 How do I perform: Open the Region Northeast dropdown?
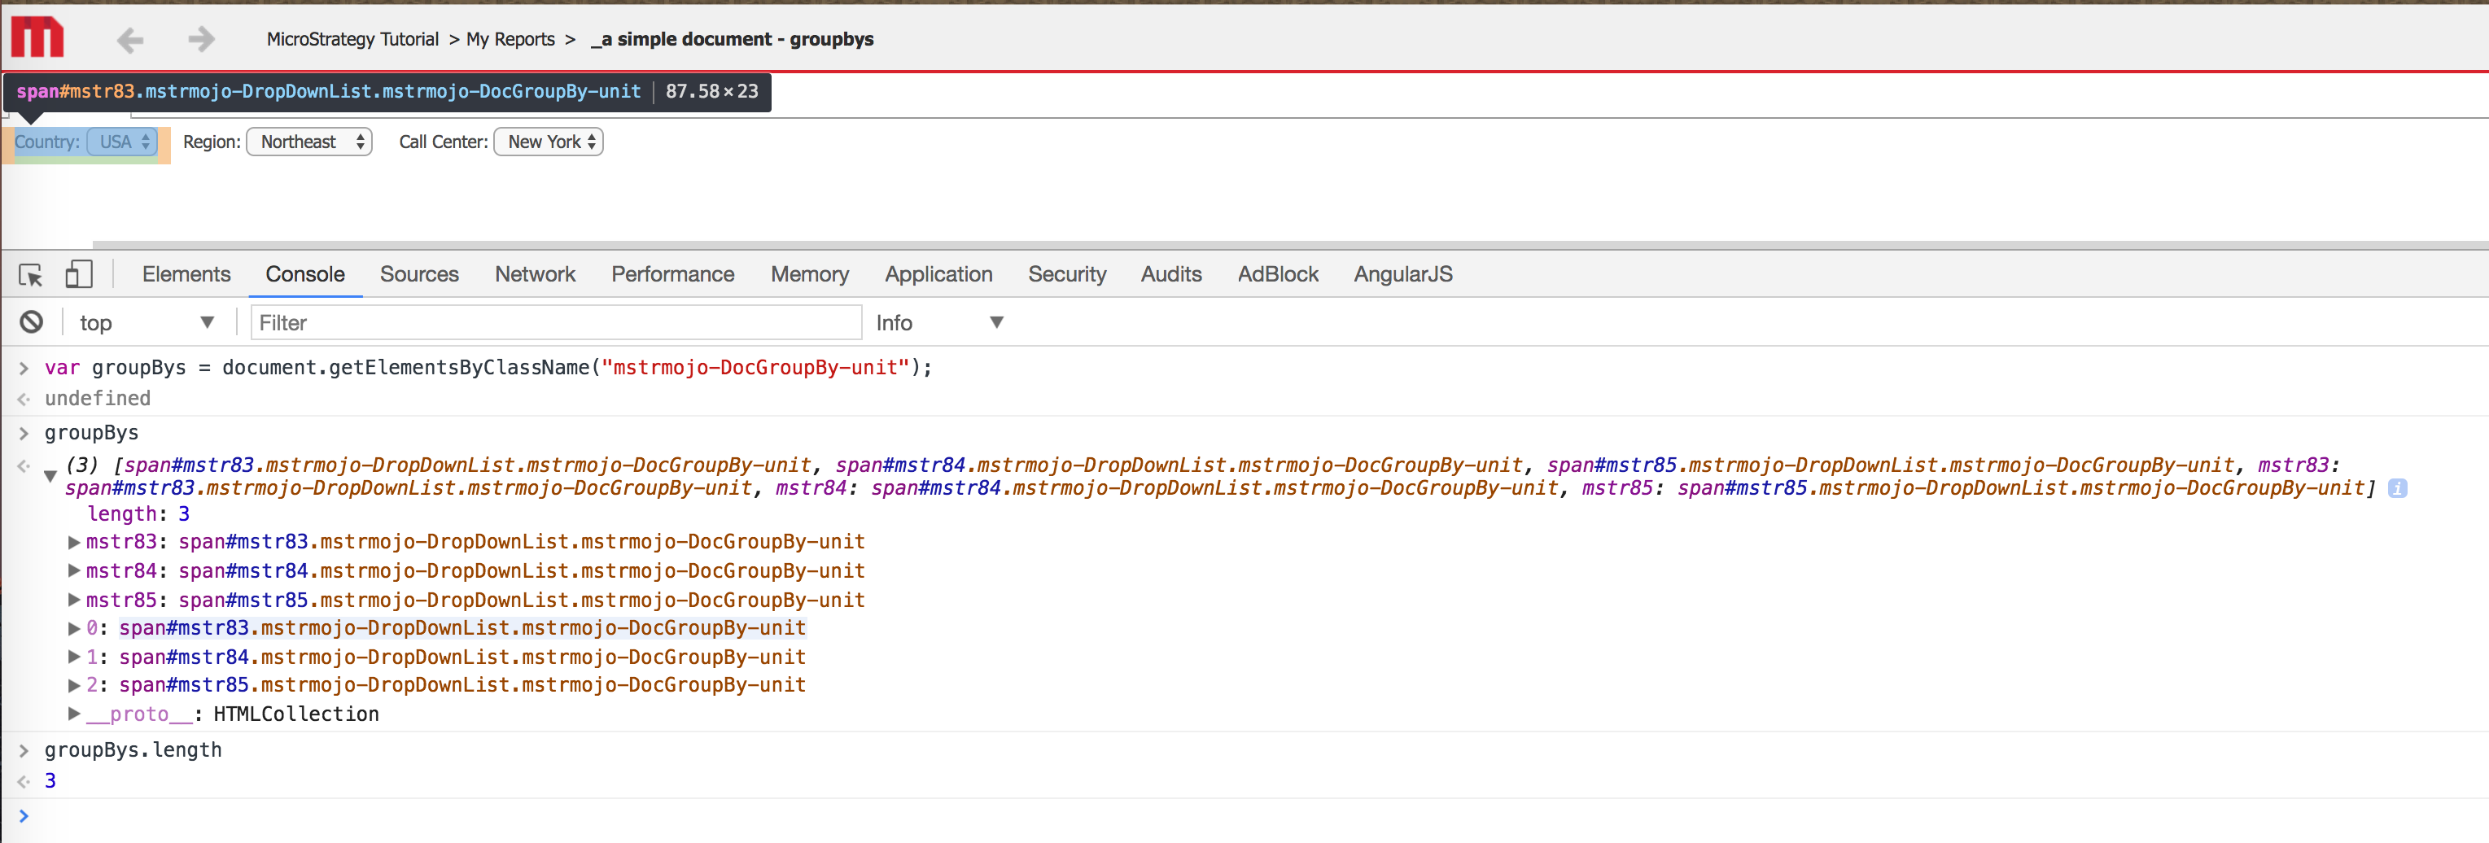(x=309, y=142)
